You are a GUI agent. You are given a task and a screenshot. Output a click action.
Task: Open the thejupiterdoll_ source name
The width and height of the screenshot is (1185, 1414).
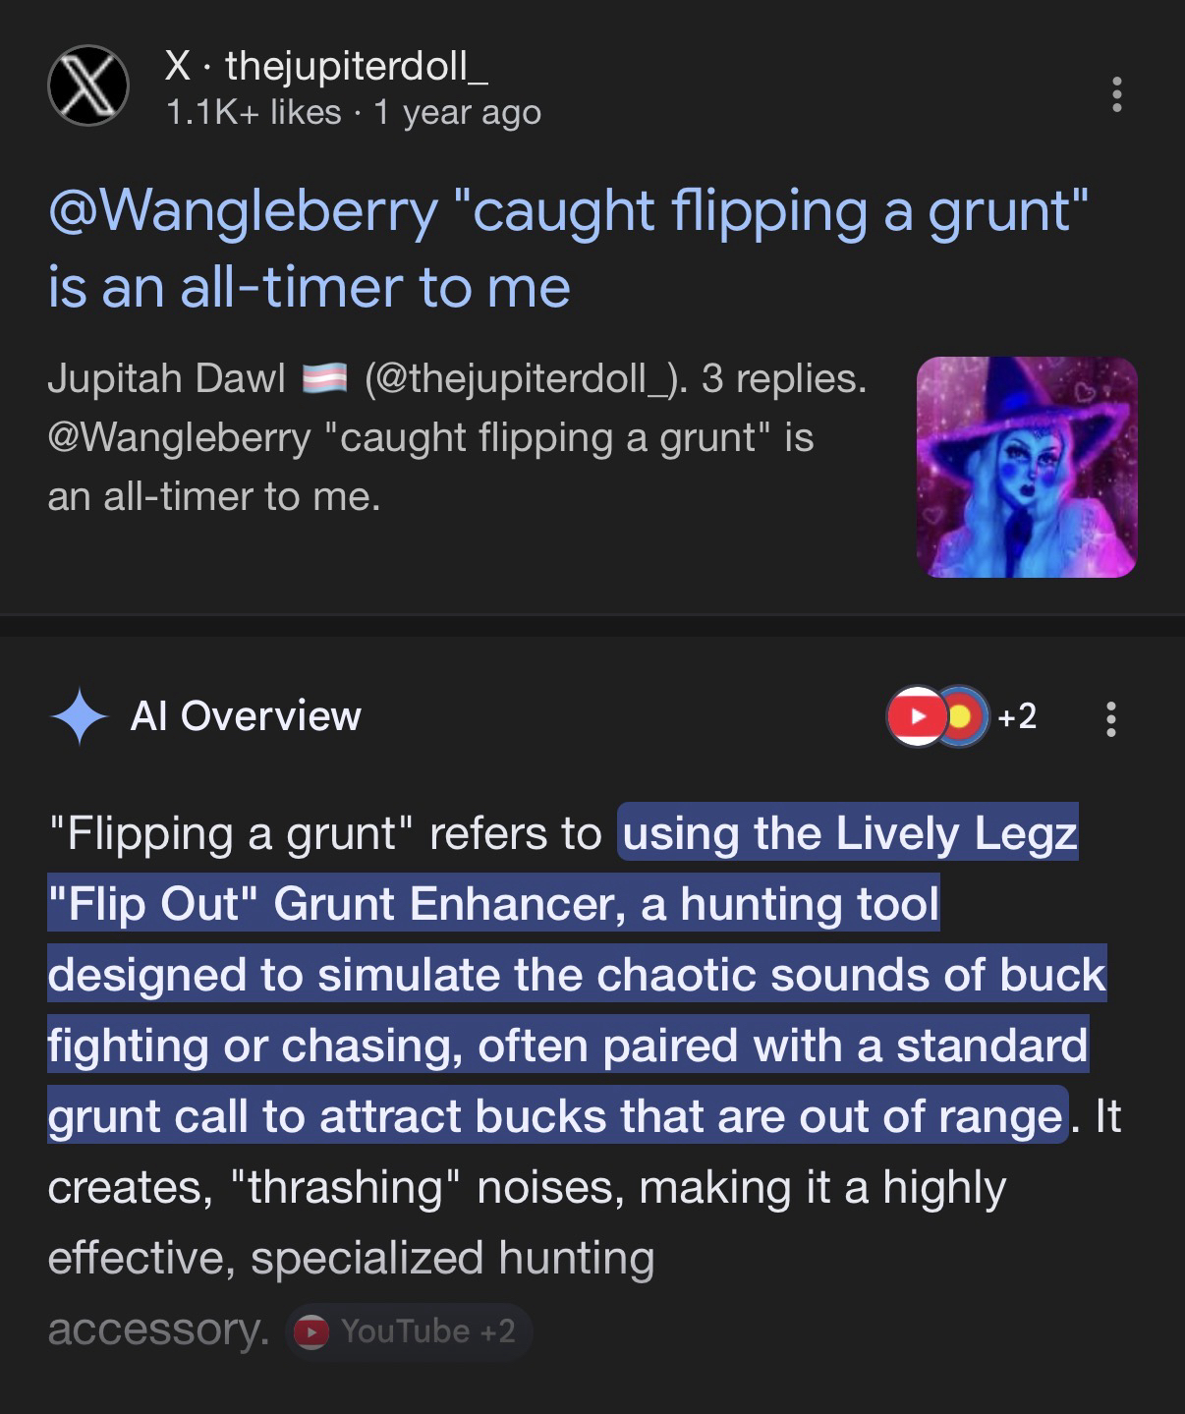click(356, 66)
